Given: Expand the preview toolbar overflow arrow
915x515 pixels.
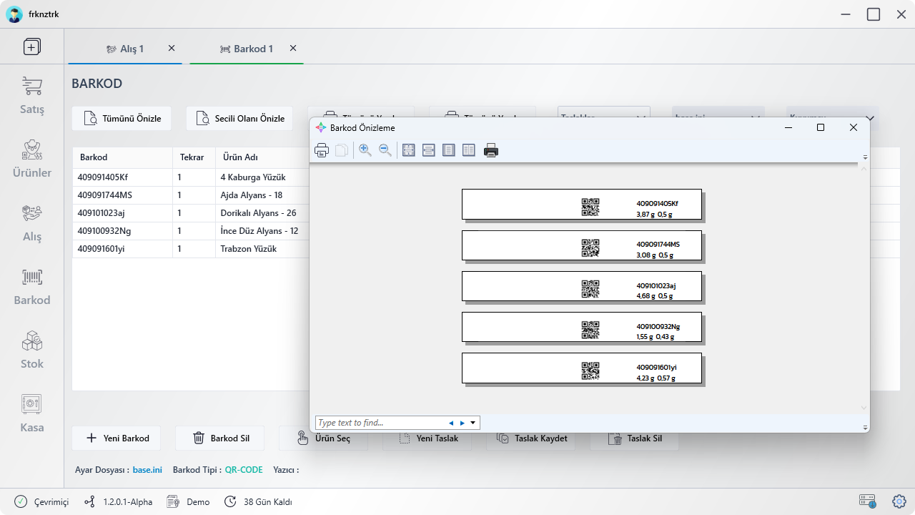Looking at the screenshot, I should (x=865, y=157).
